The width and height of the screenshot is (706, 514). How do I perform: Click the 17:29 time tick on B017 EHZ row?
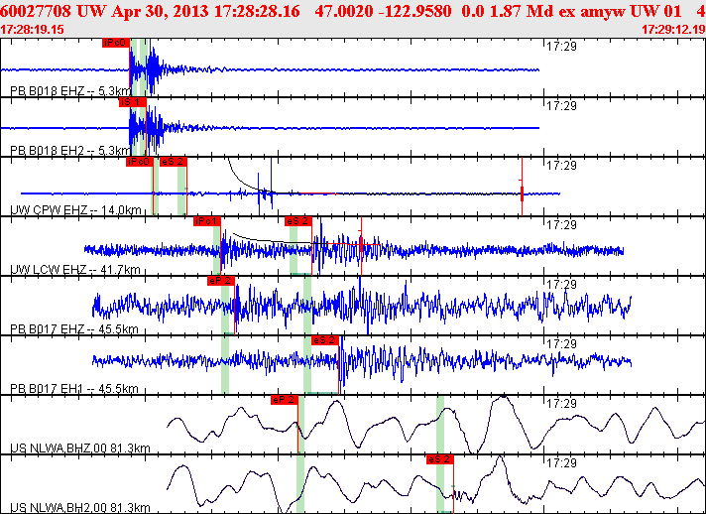561,284
